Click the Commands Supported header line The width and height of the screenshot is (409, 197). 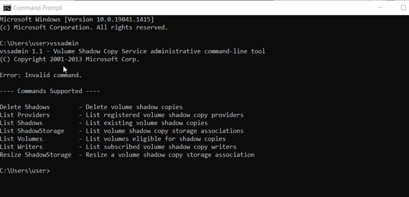point(50,91)
